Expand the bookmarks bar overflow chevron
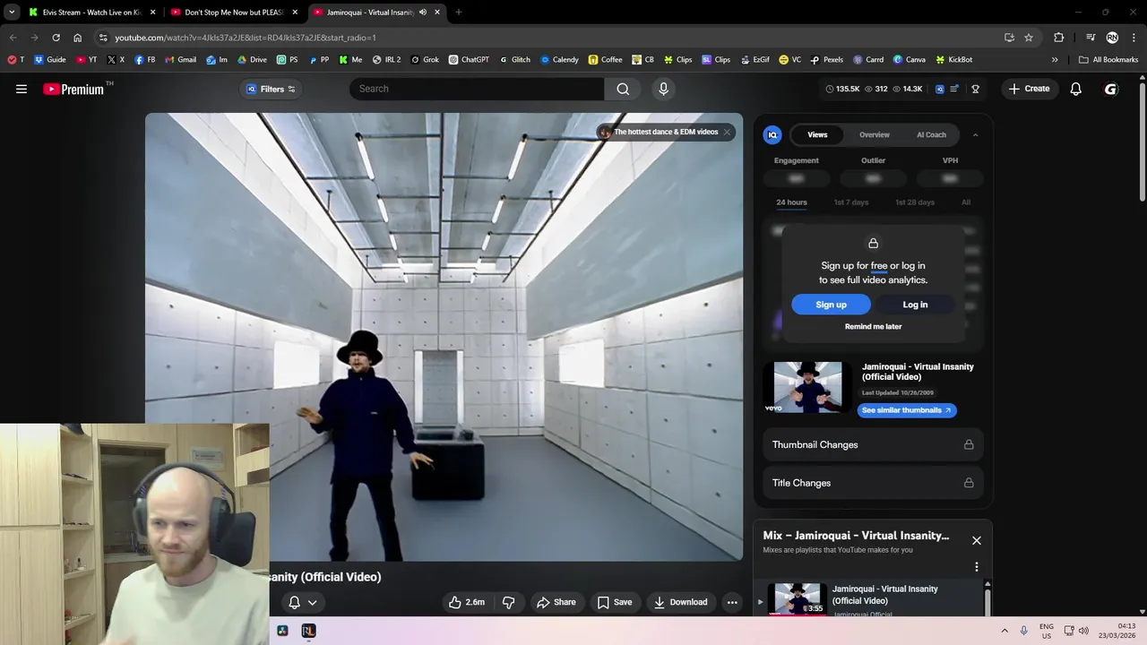Image resolution: width=1147 pixels, height=645 pixels. (x=1055, y=60)
